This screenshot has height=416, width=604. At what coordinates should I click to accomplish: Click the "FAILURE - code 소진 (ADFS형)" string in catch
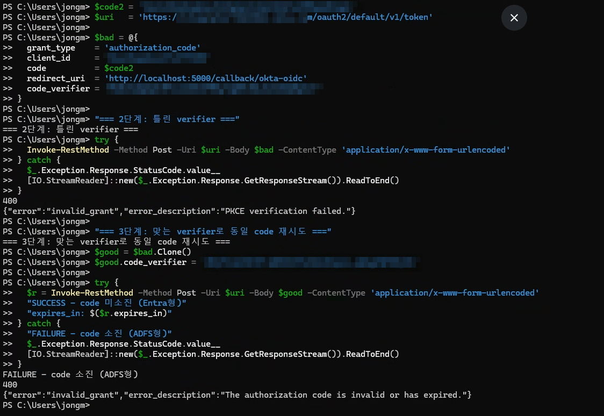click(99, 334)
